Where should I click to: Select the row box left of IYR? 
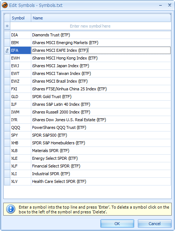coord(7,120)
